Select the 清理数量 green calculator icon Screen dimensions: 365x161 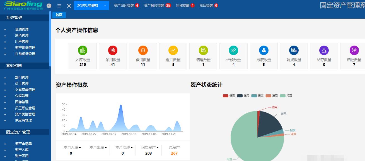click(x=203, y=51)
